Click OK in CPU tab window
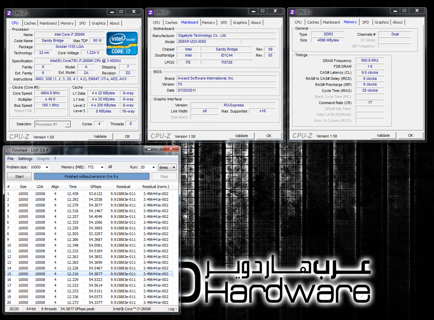The height and width of the screenshot is (320, 434). tap(127, 136)
